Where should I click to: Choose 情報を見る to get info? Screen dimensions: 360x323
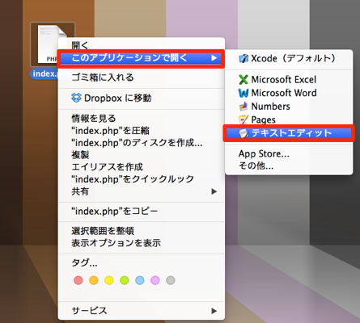(142, 119)
